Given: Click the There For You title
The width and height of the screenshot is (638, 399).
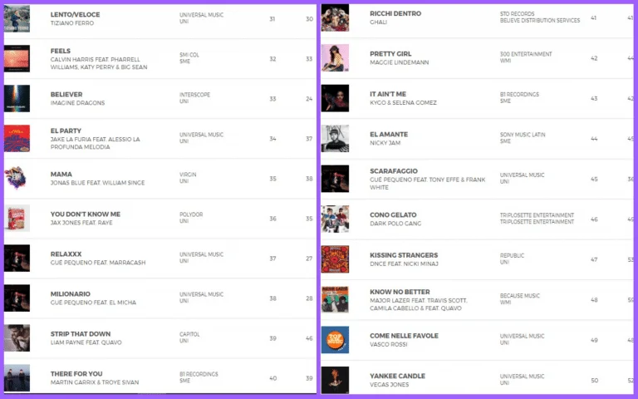Looking at the screenshot, I should pyautogui.click(x=77, y=374).
